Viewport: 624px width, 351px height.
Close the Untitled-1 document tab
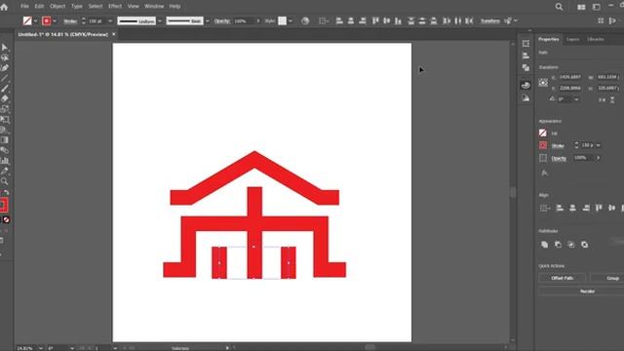(x=114, y=35)
